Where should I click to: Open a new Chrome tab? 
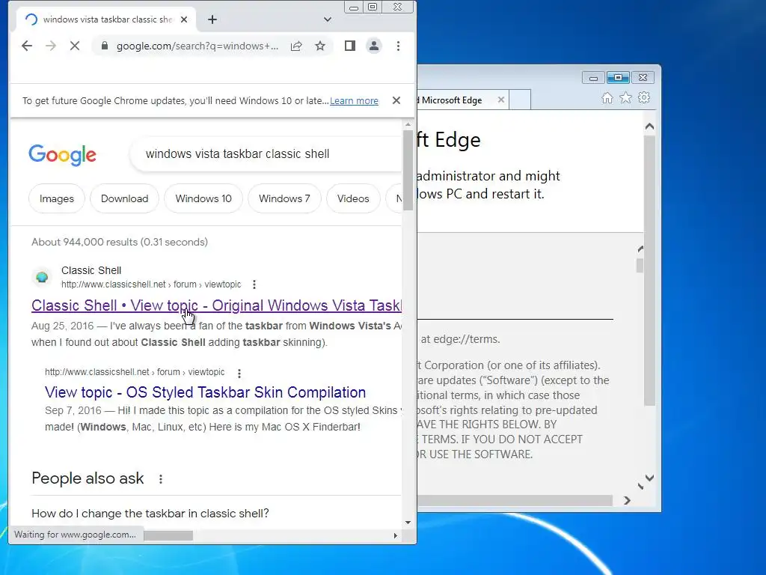[212, 19]
